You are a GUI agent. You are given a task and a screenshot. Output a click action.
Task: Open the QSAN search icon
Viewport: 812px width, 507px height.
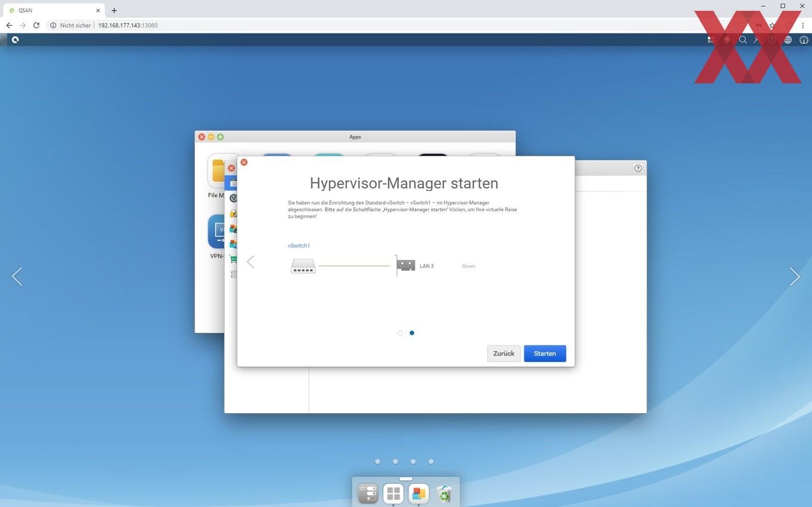point(743,40)
